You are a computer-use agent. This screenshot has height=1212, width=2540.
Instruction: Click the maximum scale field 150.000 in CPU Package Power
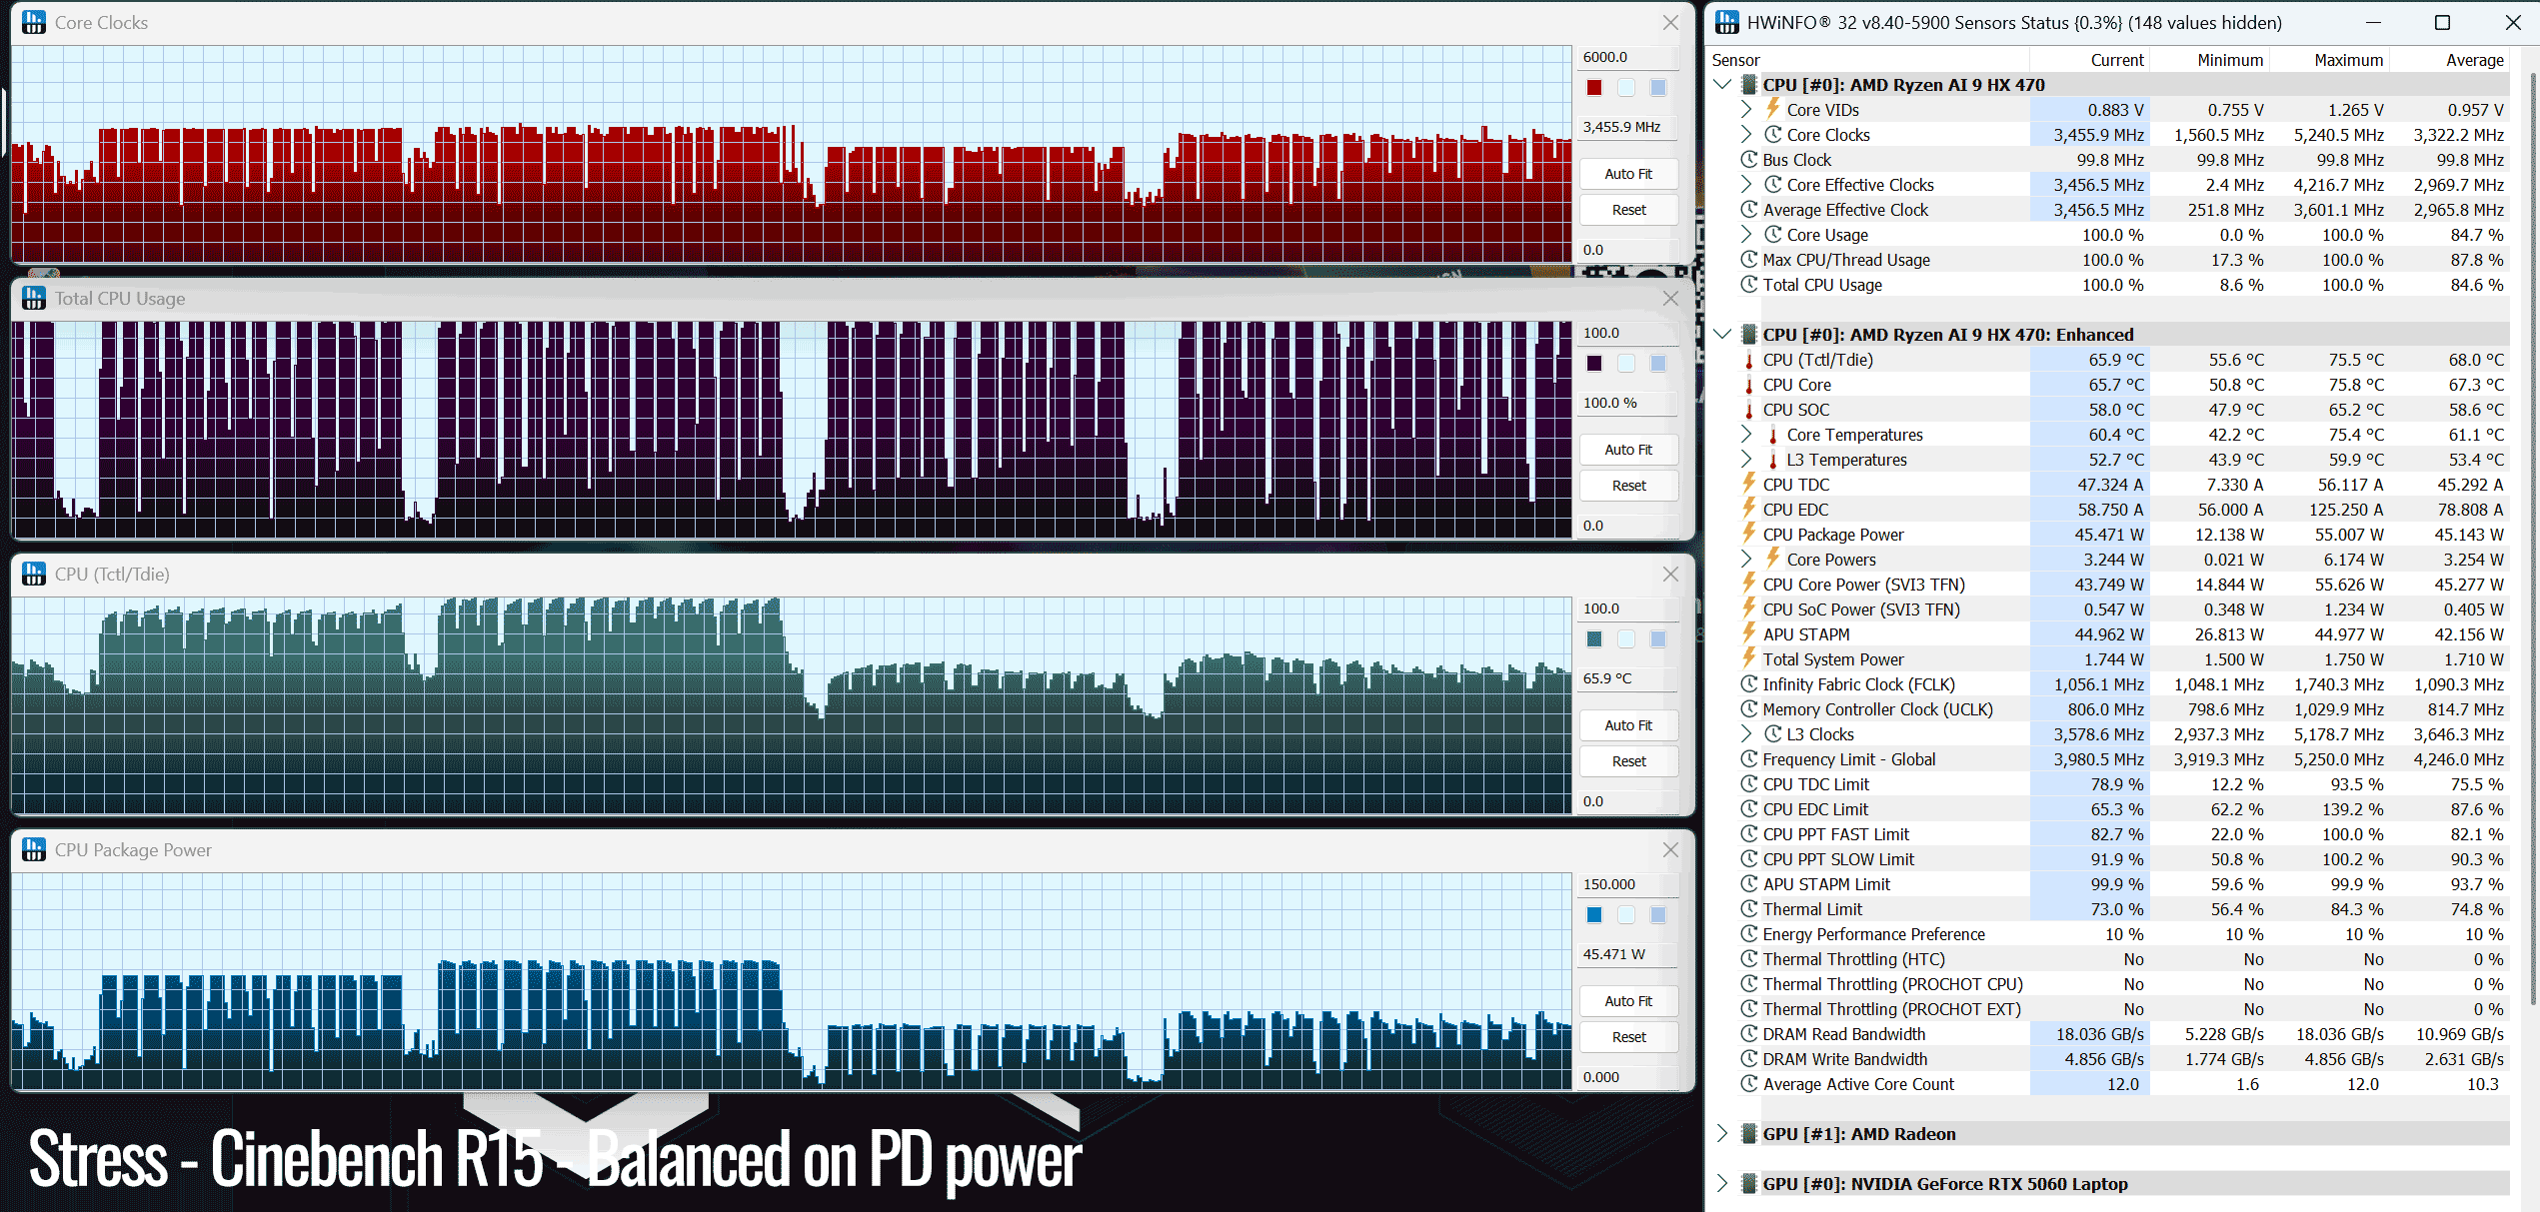tap(1628, 884)
